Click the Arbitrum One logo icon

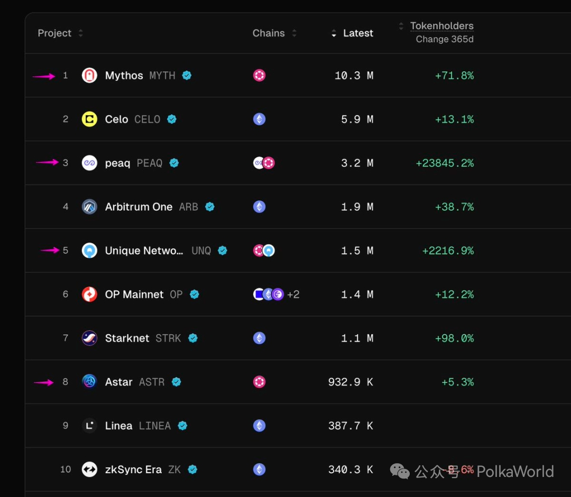pyautogui.click(x=89, y=207)
